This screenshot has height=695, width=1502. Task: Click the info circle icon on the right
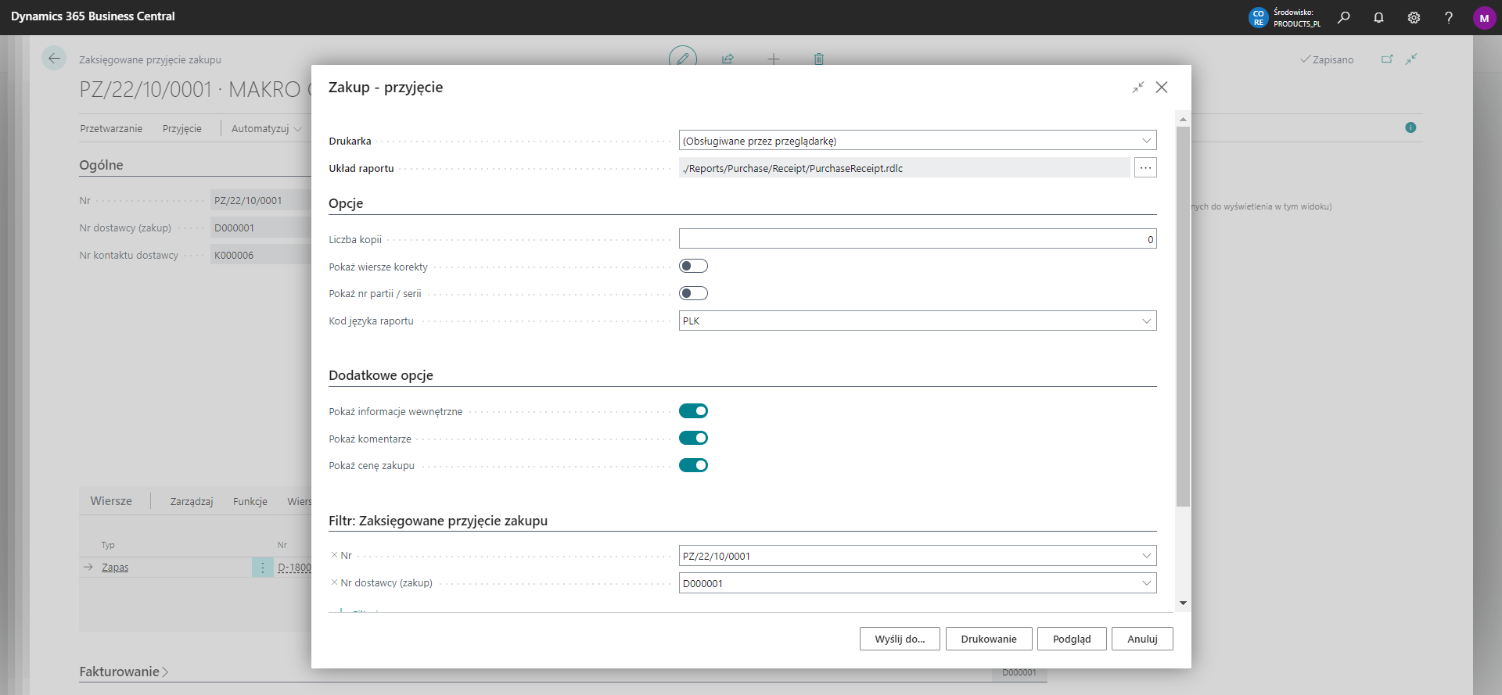pos(1410,127)
